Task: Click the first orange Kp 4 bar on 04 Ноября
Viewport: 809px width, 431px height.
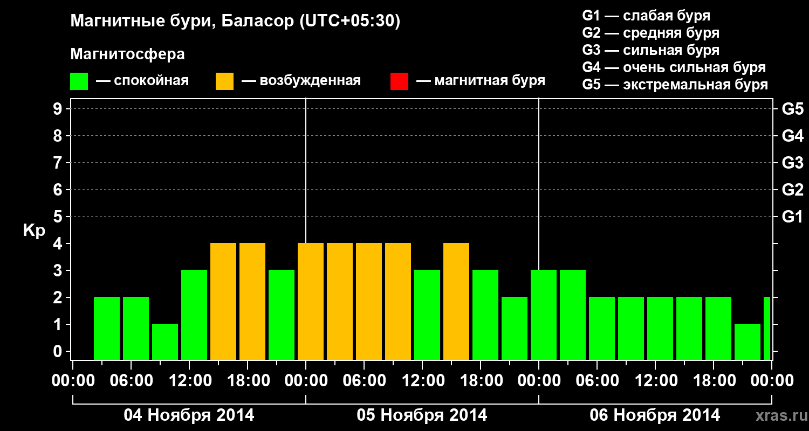Action: [x=223, y=301]
